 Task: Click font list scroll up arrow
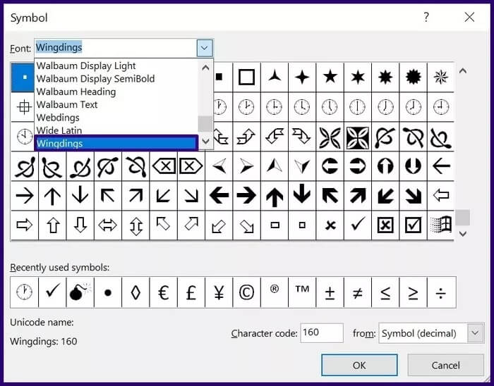pyautogui.click(x=205, y=67)
